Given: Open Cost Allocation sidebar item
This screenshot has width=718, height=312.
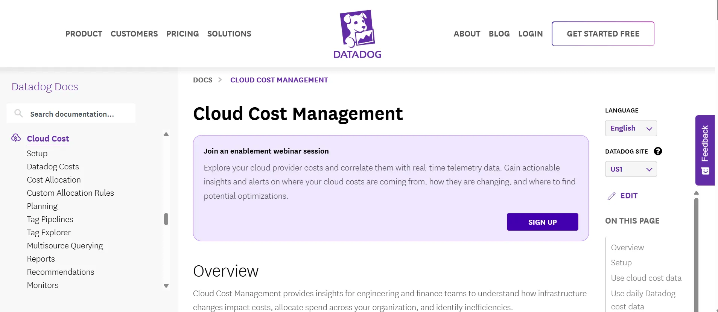Looking at the screenshot, I should pos(54,180).
